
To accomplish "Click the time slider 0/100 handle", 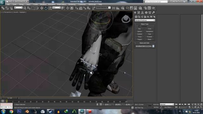I will pos(10,98).
